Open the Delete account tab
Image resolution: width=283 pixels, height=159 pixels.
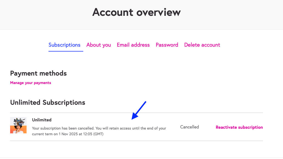[x=202, y=45]
